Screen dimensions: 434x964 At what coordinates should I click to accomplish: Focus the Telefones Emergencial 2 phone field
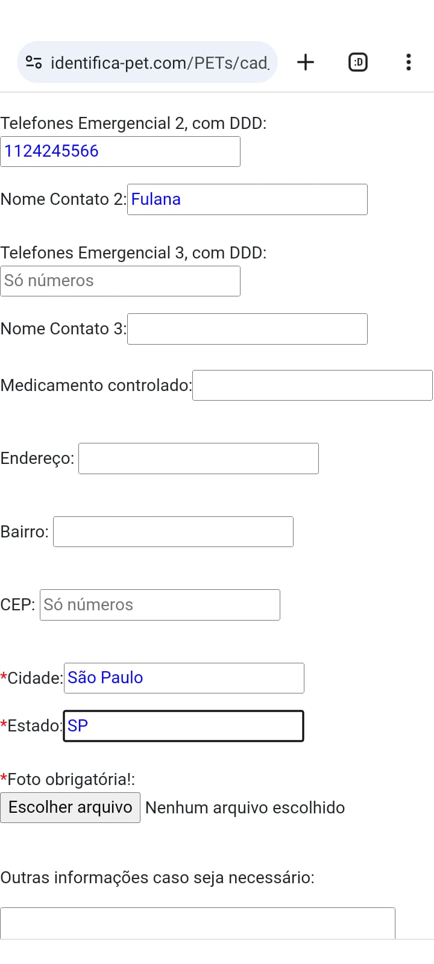[x=121, y=151]
